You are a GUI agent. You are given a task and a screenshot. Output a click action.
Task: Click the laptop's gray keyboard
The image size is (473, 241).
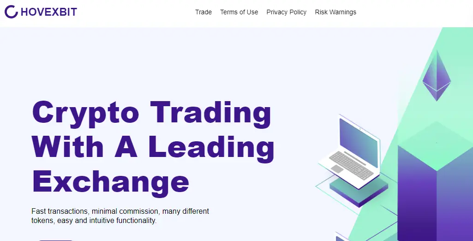[x=351, y=165]
